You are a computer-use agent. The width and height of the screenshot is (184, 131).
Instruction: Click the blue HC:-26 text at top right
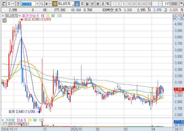click(x=178, y=19)
